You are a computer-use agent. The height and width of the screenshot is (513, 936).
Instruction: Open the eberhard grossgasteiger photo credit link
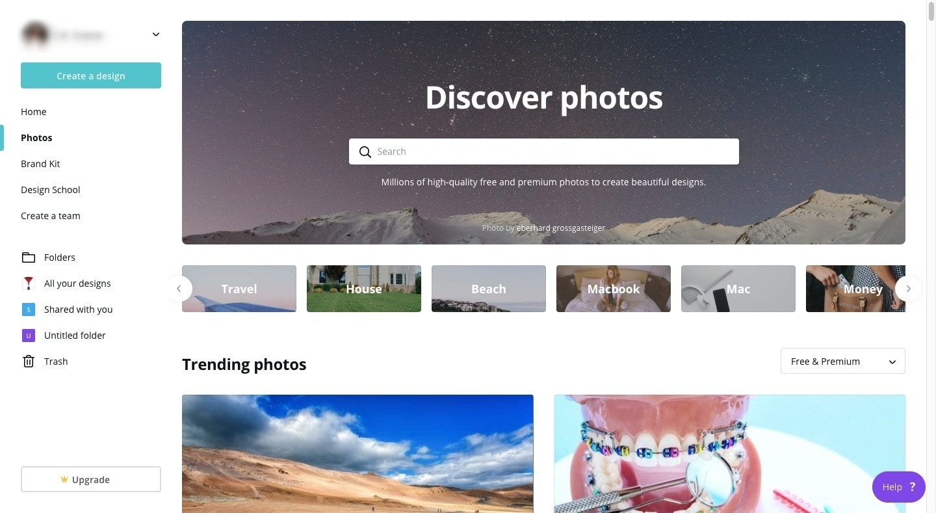click(561, 228)
